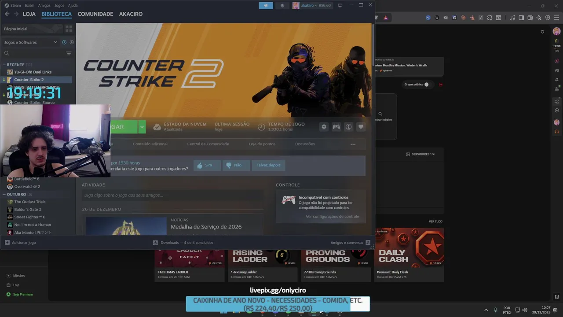
Task: Click Big Picture mode monitor icon
Action: pyautogui.click(x=340, y=5)
